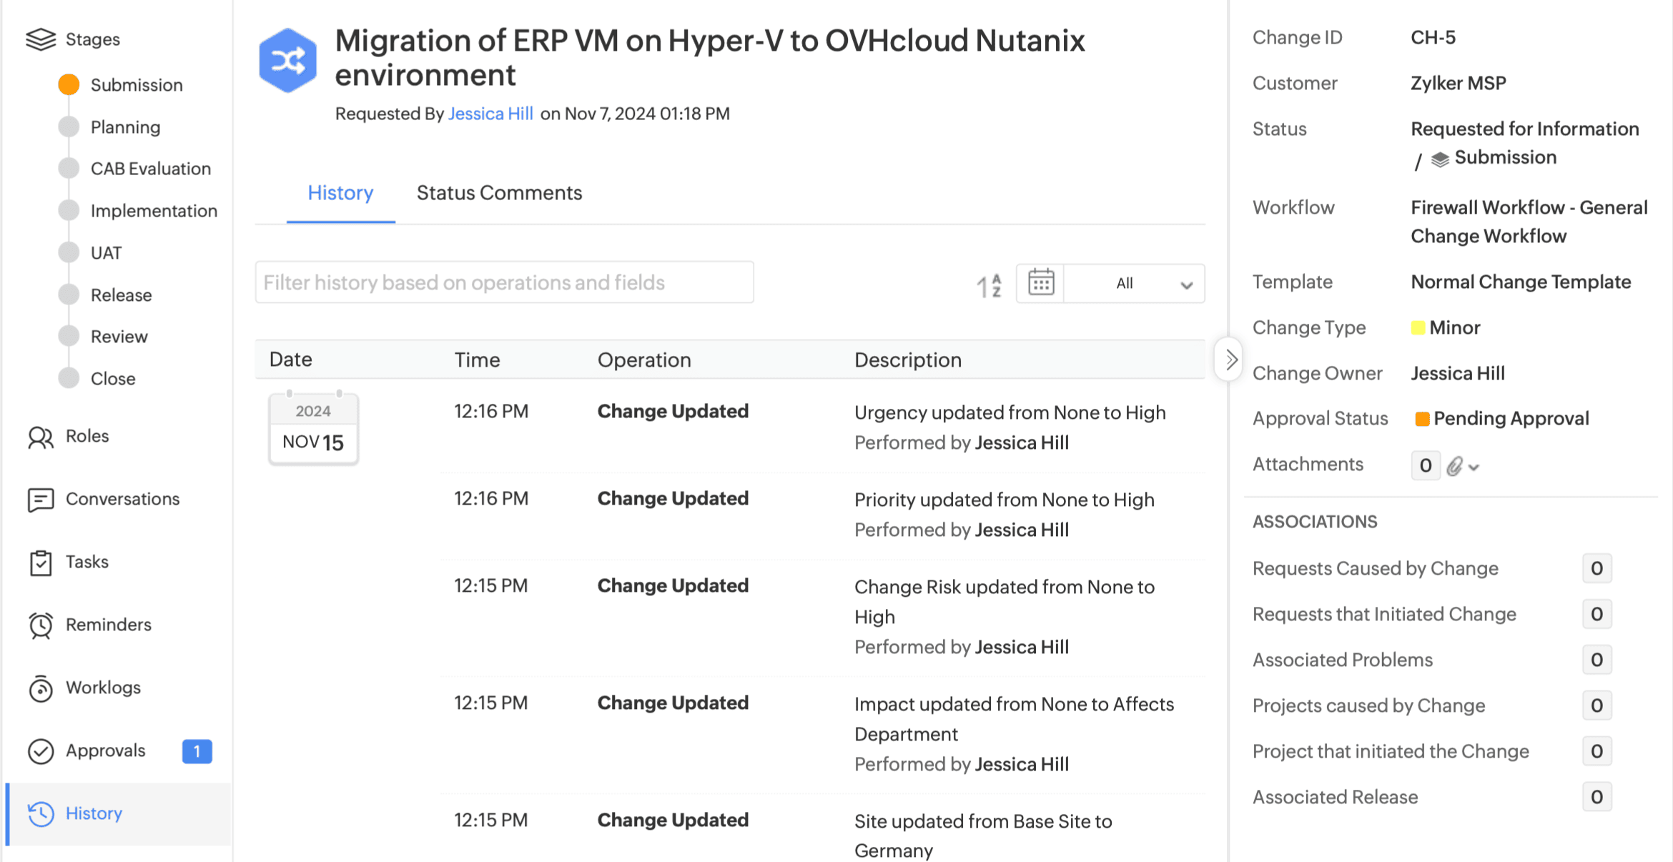The height and width of the screenshot is (862, 1673).
Task: Open Roles from the sidebar
Action: pyautogui.click(x=87, y=436)
